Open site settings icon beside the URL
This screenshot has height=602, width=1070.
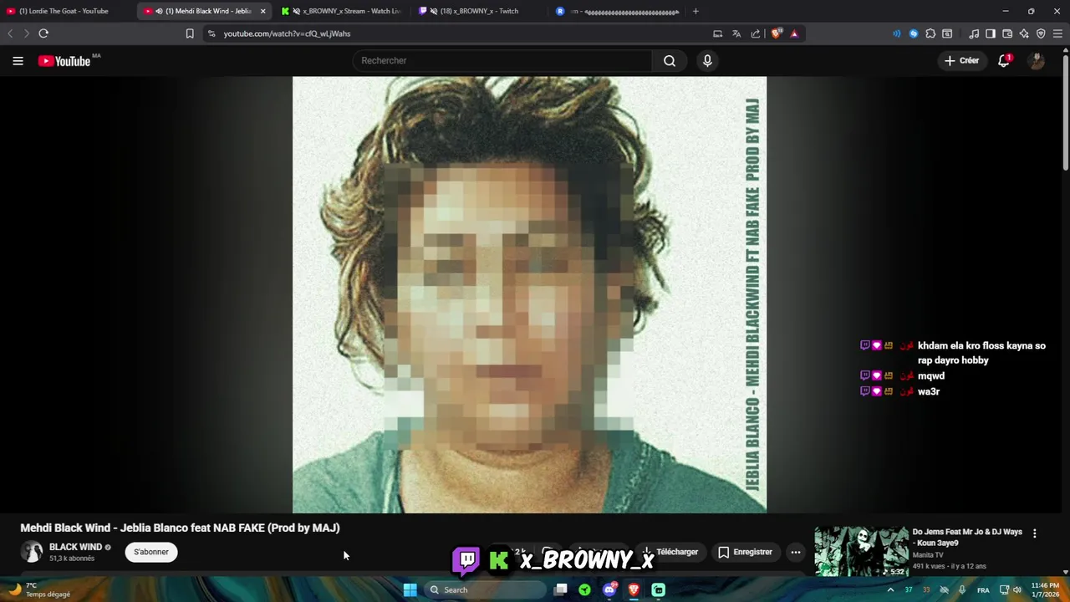point(211,33)
